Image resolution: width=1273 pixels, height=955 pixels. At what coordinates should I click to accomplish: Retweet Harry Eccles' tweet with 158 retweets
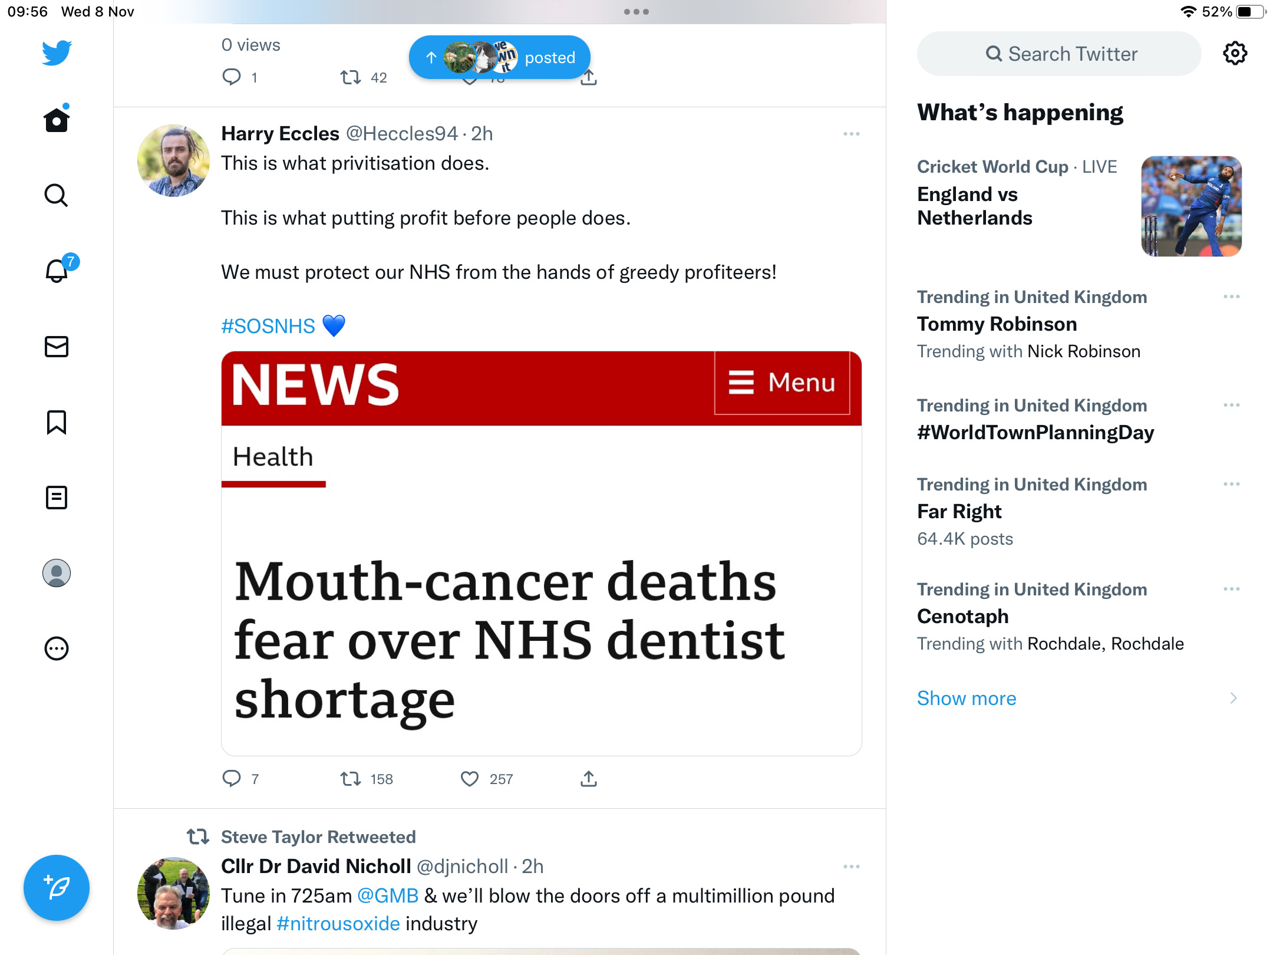pyautogui.click(x=351, y=779)
